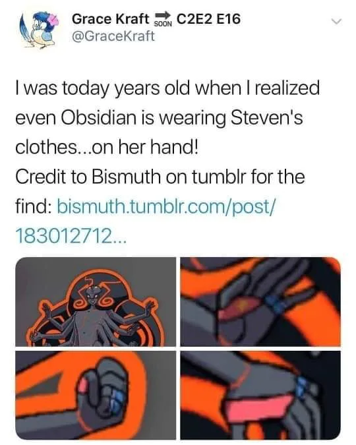View the clenched fist close-up image
Image resolution: width=356 pixels, height=445 pixels.
click(x=96, y=395)
